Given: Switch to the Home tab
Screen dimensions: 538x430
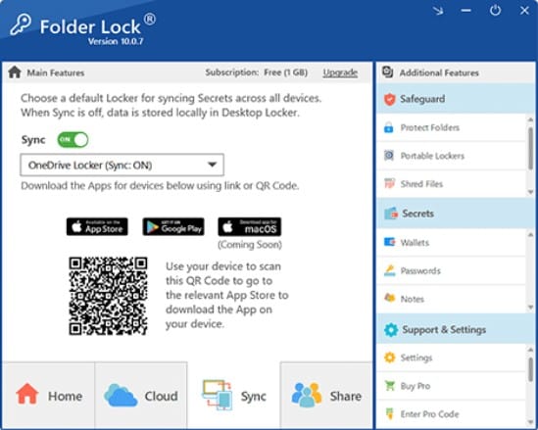Looking at the screenshot, I should [48, 396].
